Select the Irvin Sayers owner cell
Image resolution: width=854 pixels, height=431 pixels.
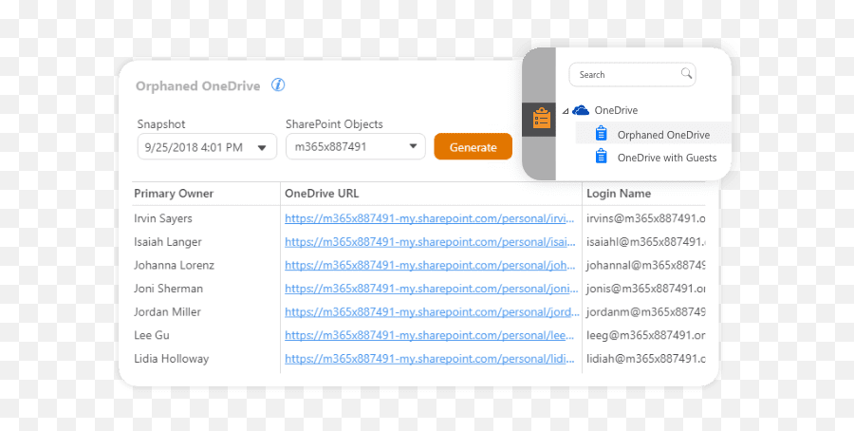click(x=163, y=218)
